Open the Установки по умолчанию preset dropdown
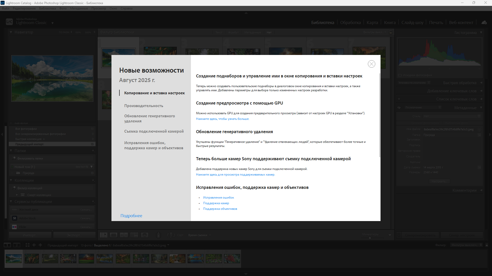 pyautogui.click(x=414, y=83)
